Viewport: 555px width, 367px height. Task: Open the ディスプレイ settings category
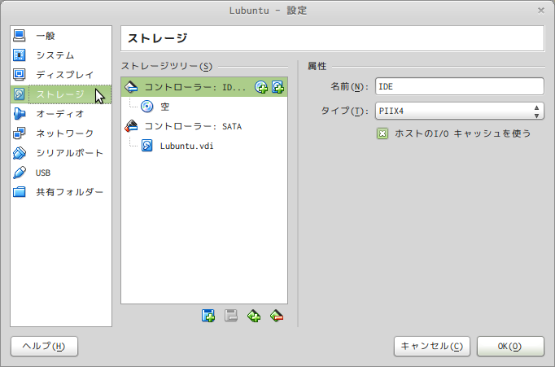point(61,75)
